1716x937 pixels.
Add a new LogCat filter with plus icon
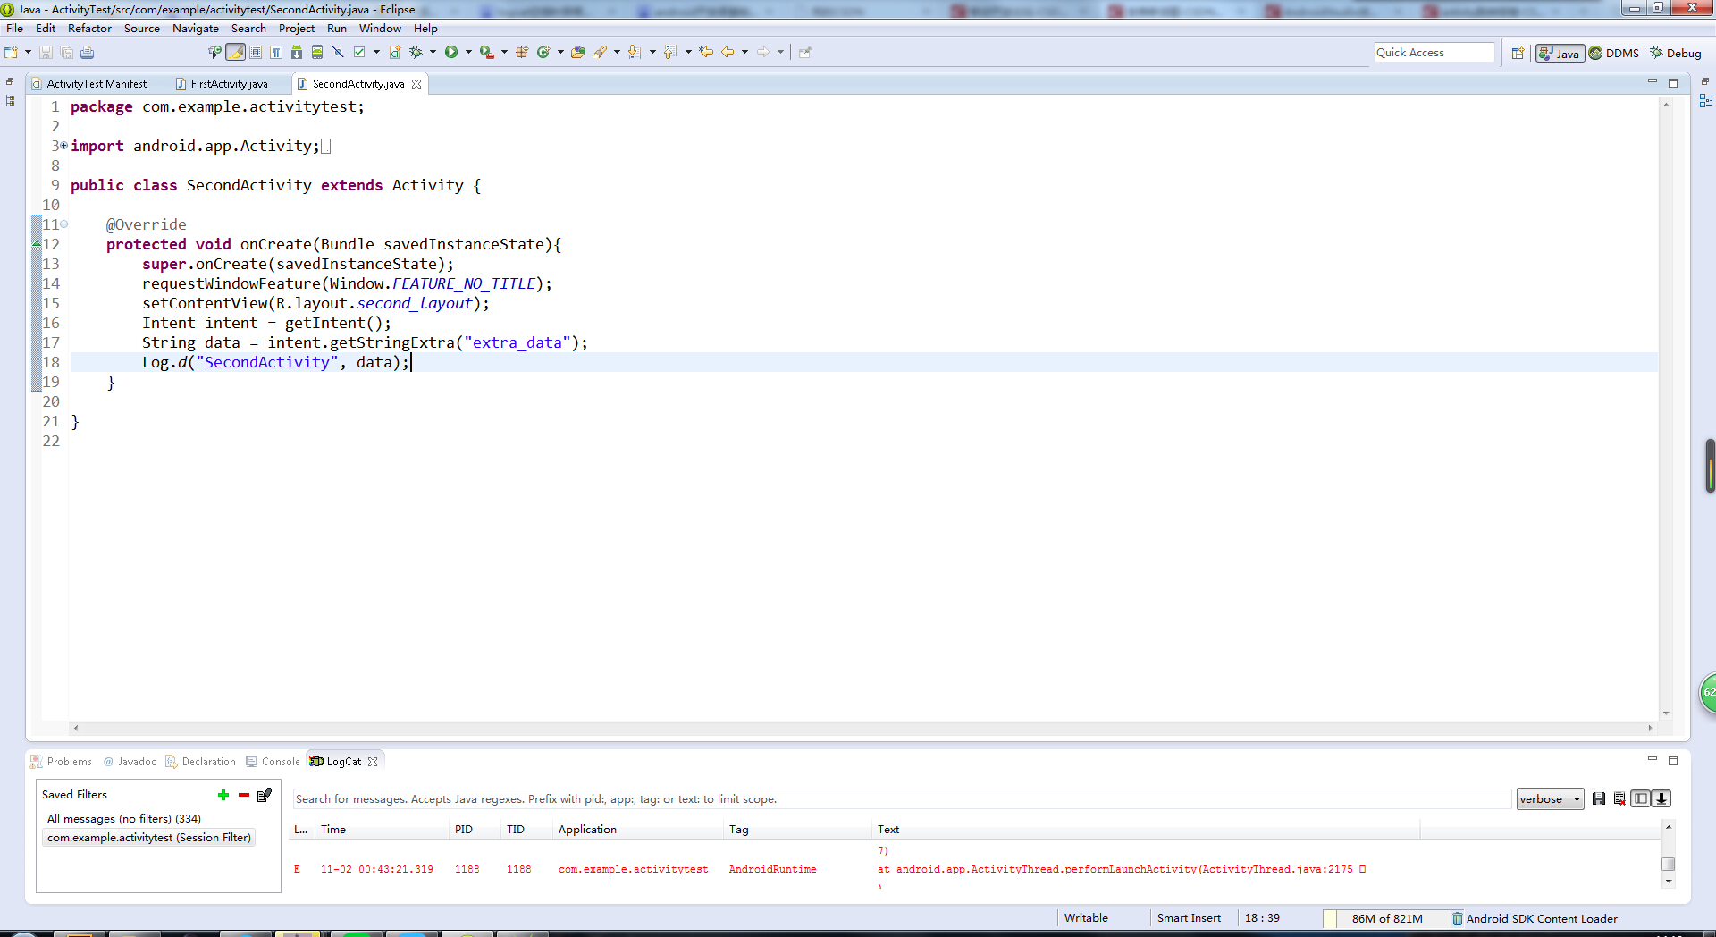coord(223,795)
